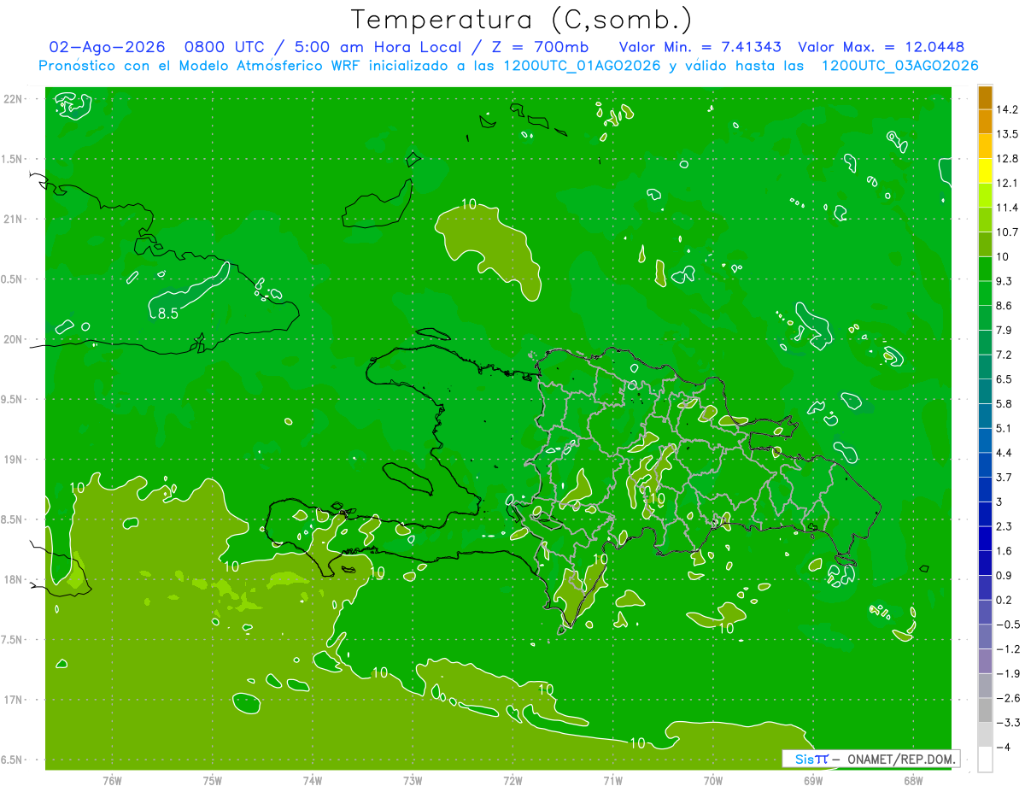Click the '22N' latitude axis label
This screenshot has width=1025, height=792.
(x=15, y=98)
